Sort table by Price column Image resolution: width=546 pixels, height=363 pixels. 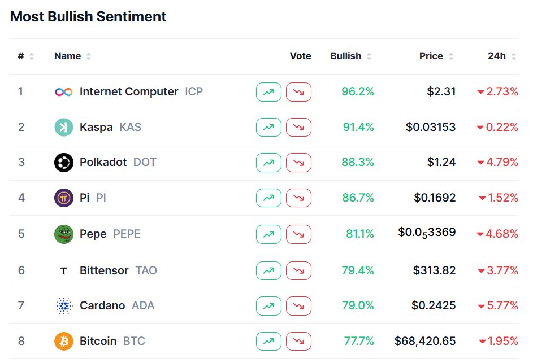[436, 56]
